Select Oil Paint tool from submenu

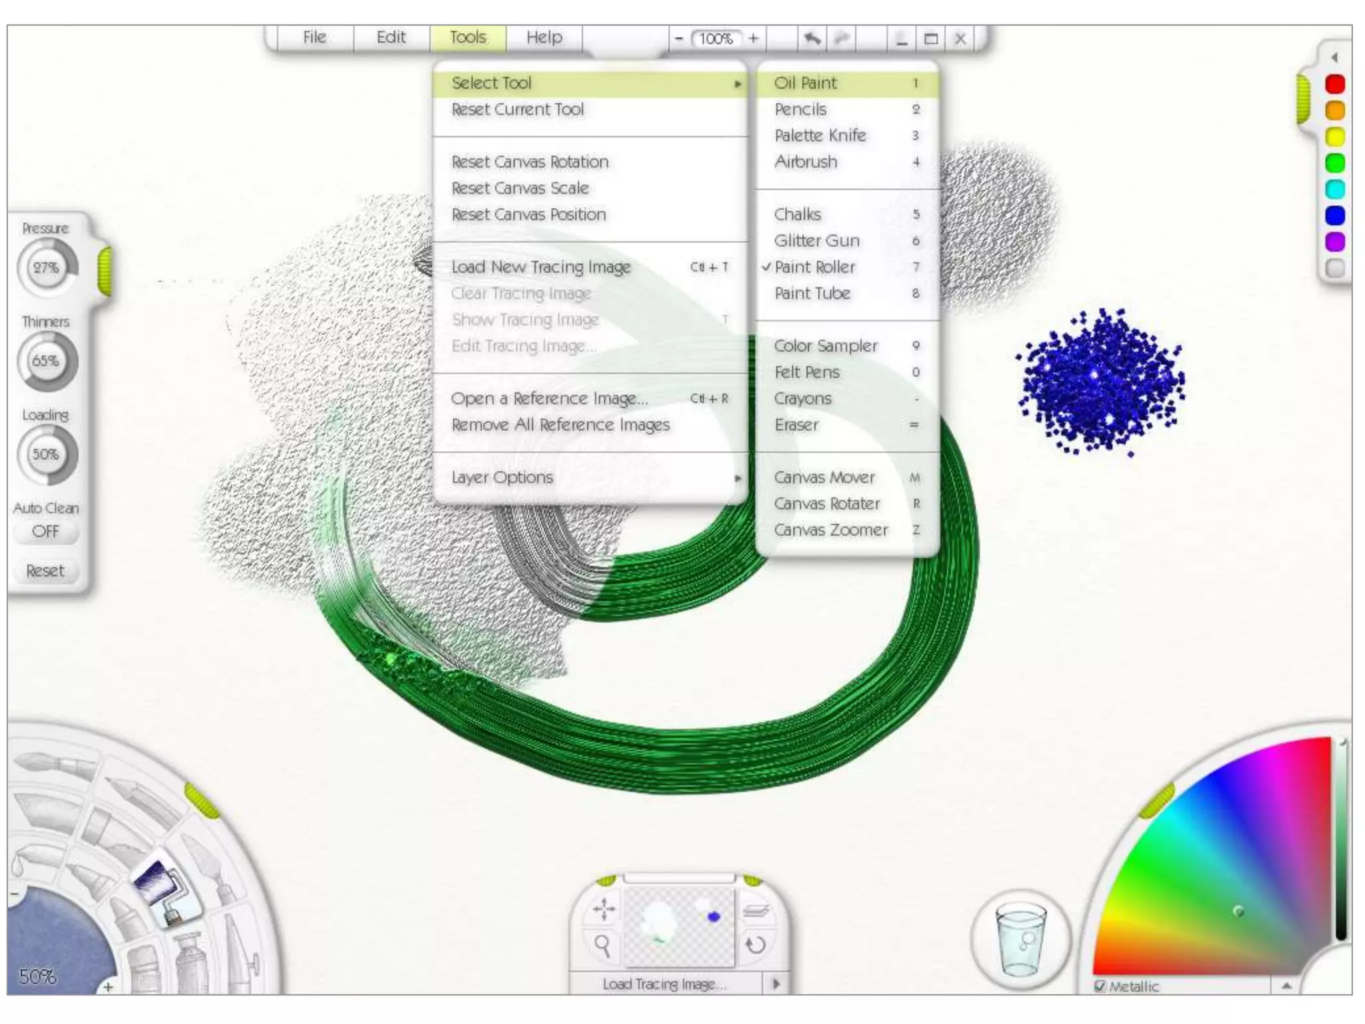point(805,83)
